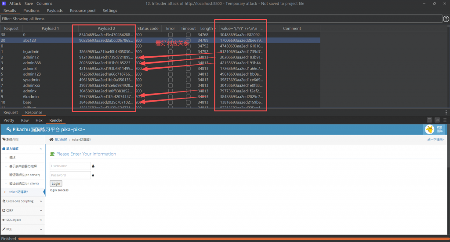Open the token防爆破? sidebar link
The image size is (450, 242).
tap(18, 192)
